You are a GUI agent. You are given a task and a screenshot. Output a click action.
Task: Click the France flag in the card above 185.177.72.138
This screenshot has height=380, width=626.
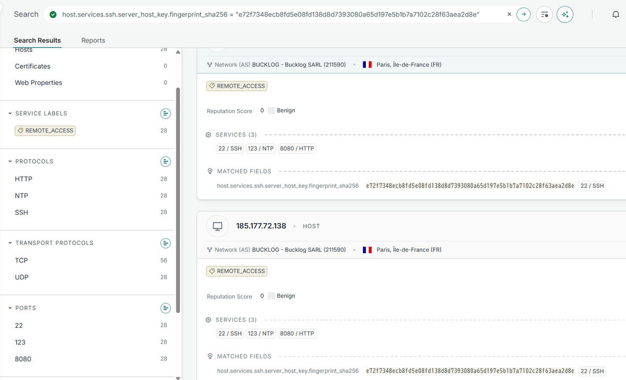367,65
